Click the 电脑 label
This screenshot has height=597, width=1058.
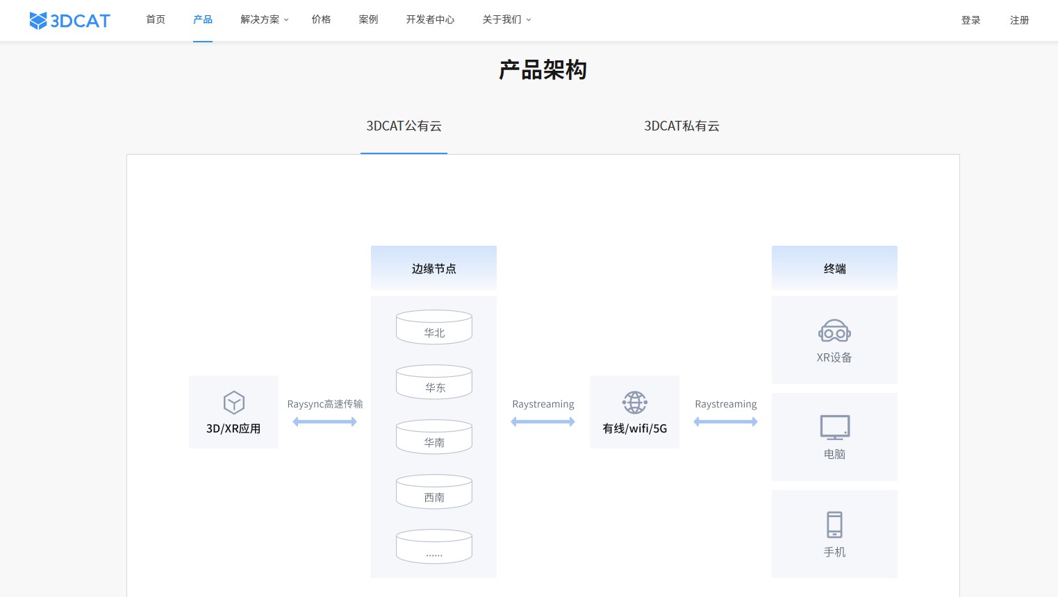click(834, 454)
